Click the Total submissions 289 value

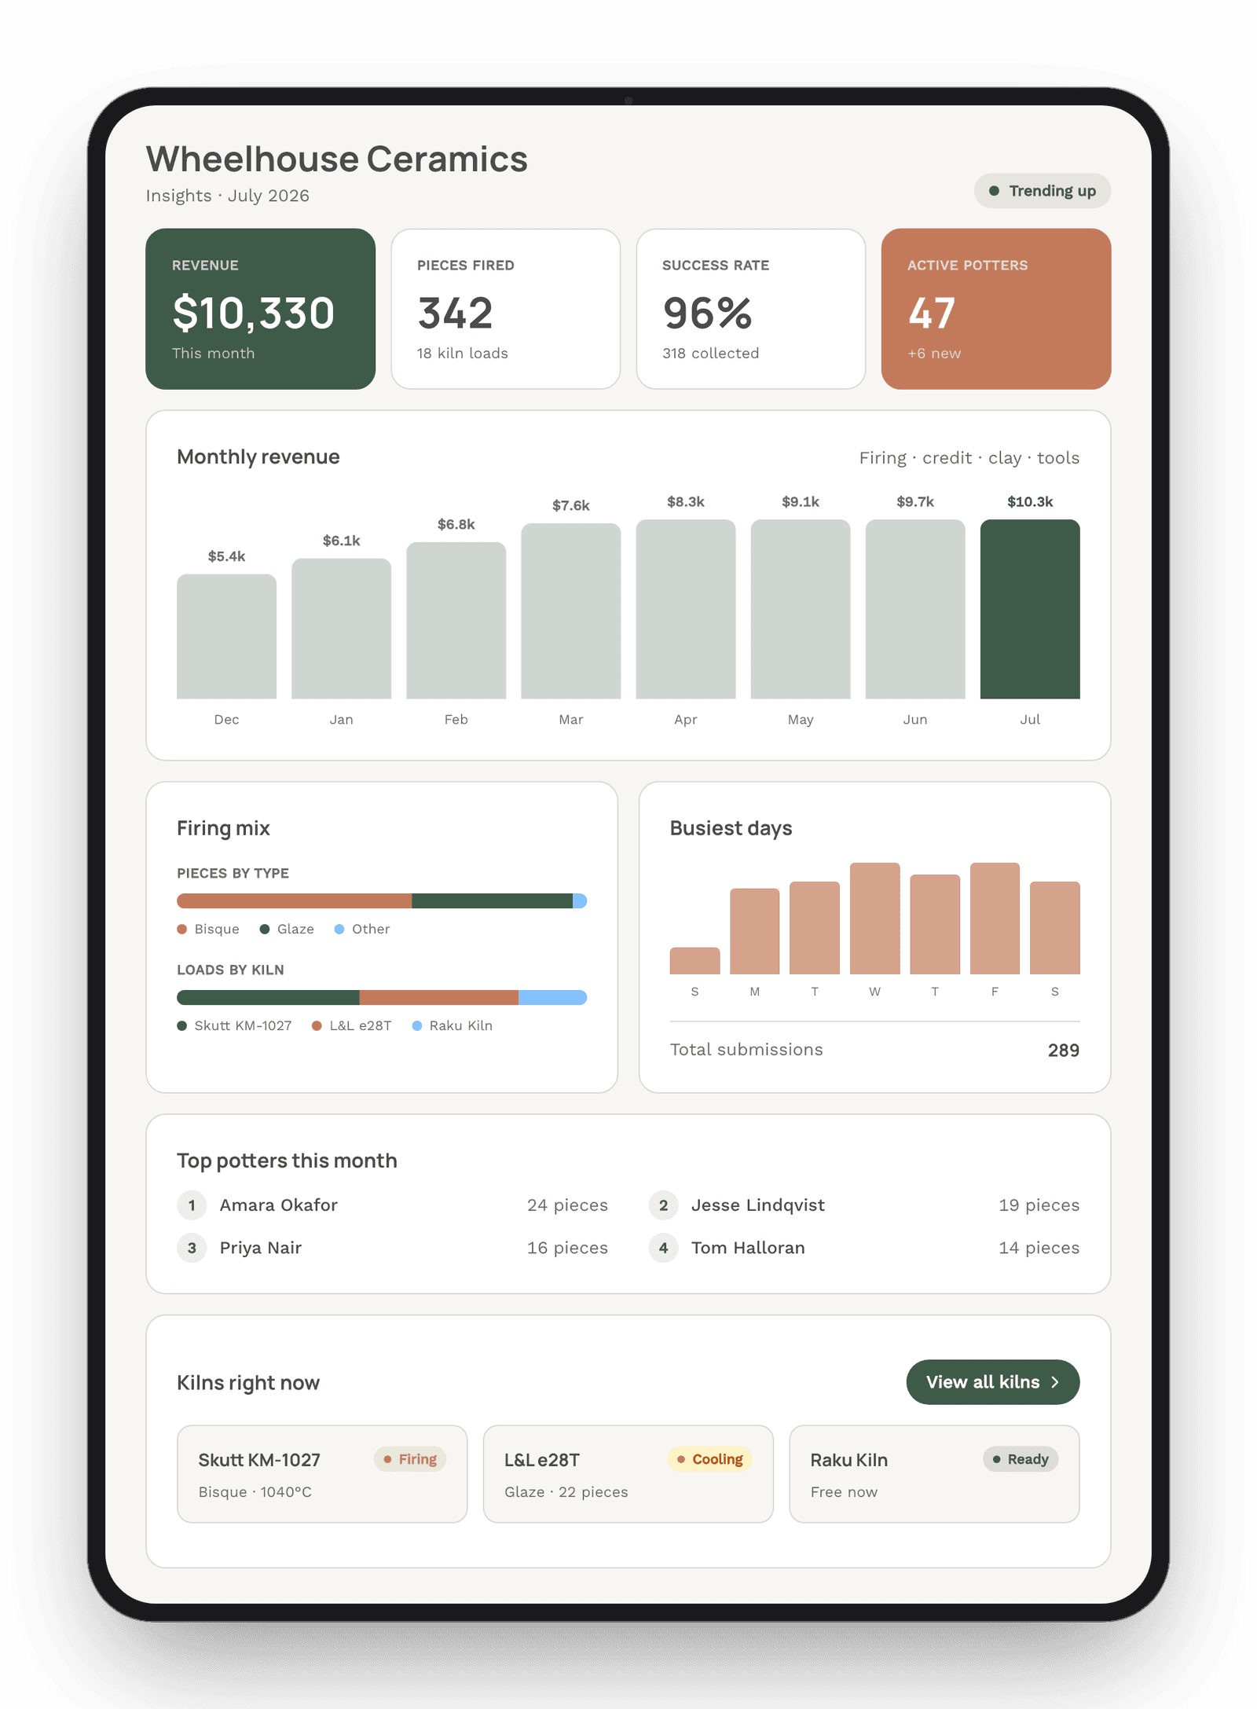1063,1051
